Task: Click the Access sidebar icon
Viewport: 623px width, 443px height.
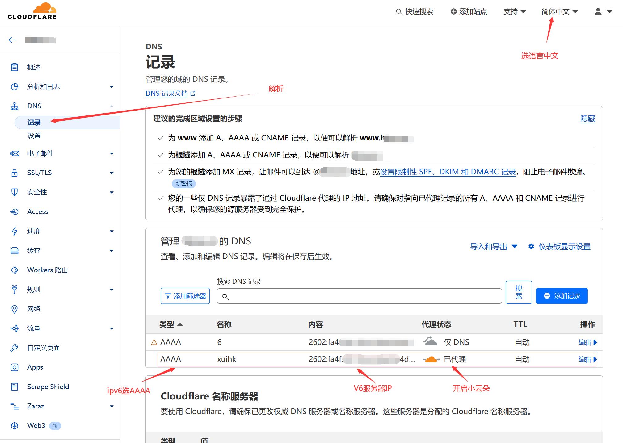Action: pyautogui.click(x=14, y=212)
